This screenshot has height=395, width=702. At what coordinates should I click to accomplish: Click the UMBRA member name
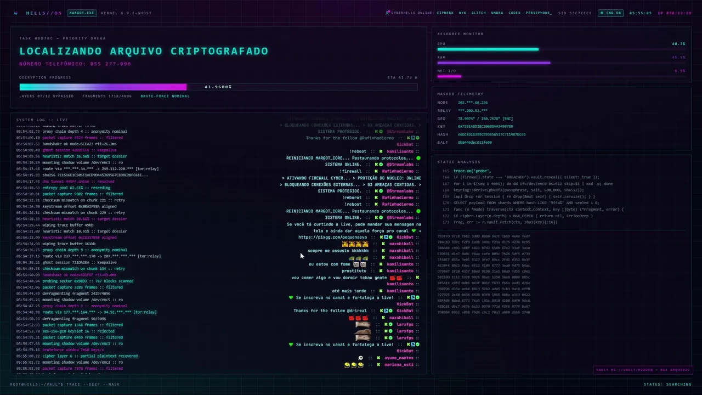tap(497, 13)
